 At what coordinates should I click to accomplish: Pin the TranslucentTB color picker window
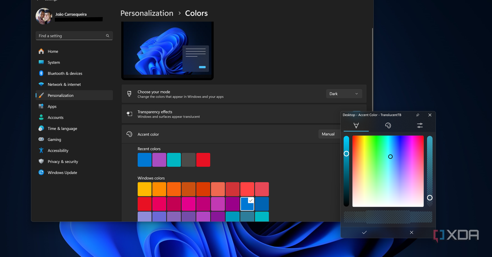(x=417, y=115)
